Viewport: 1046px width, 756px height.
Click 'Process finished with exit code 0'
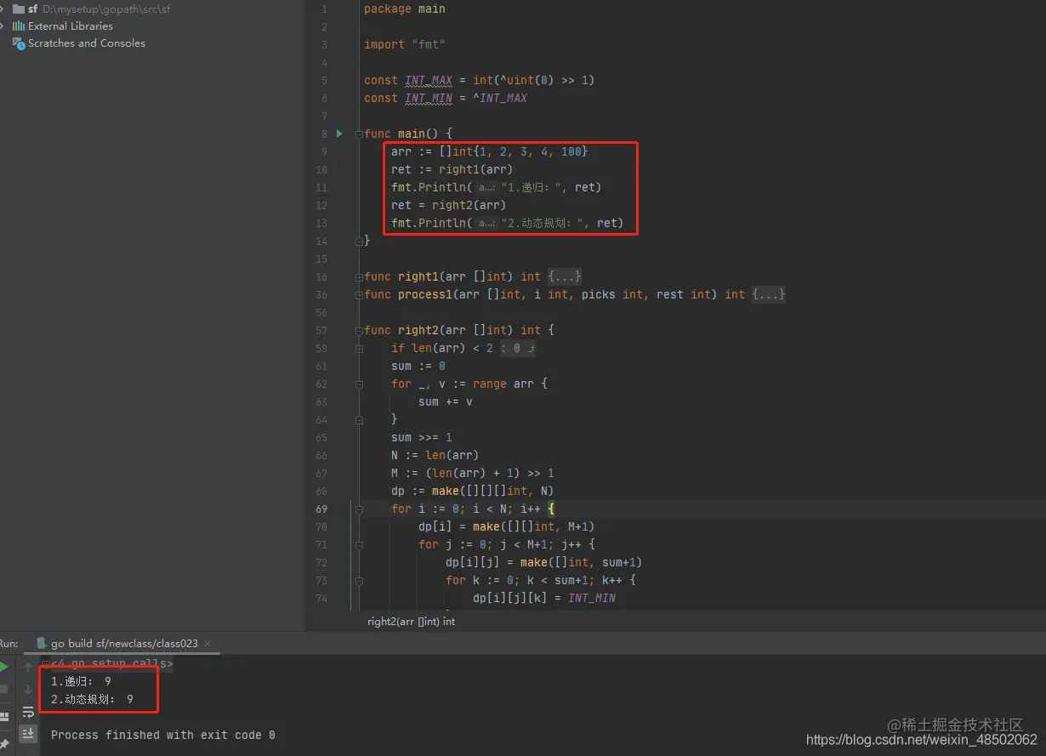click(x=163, y=735)
